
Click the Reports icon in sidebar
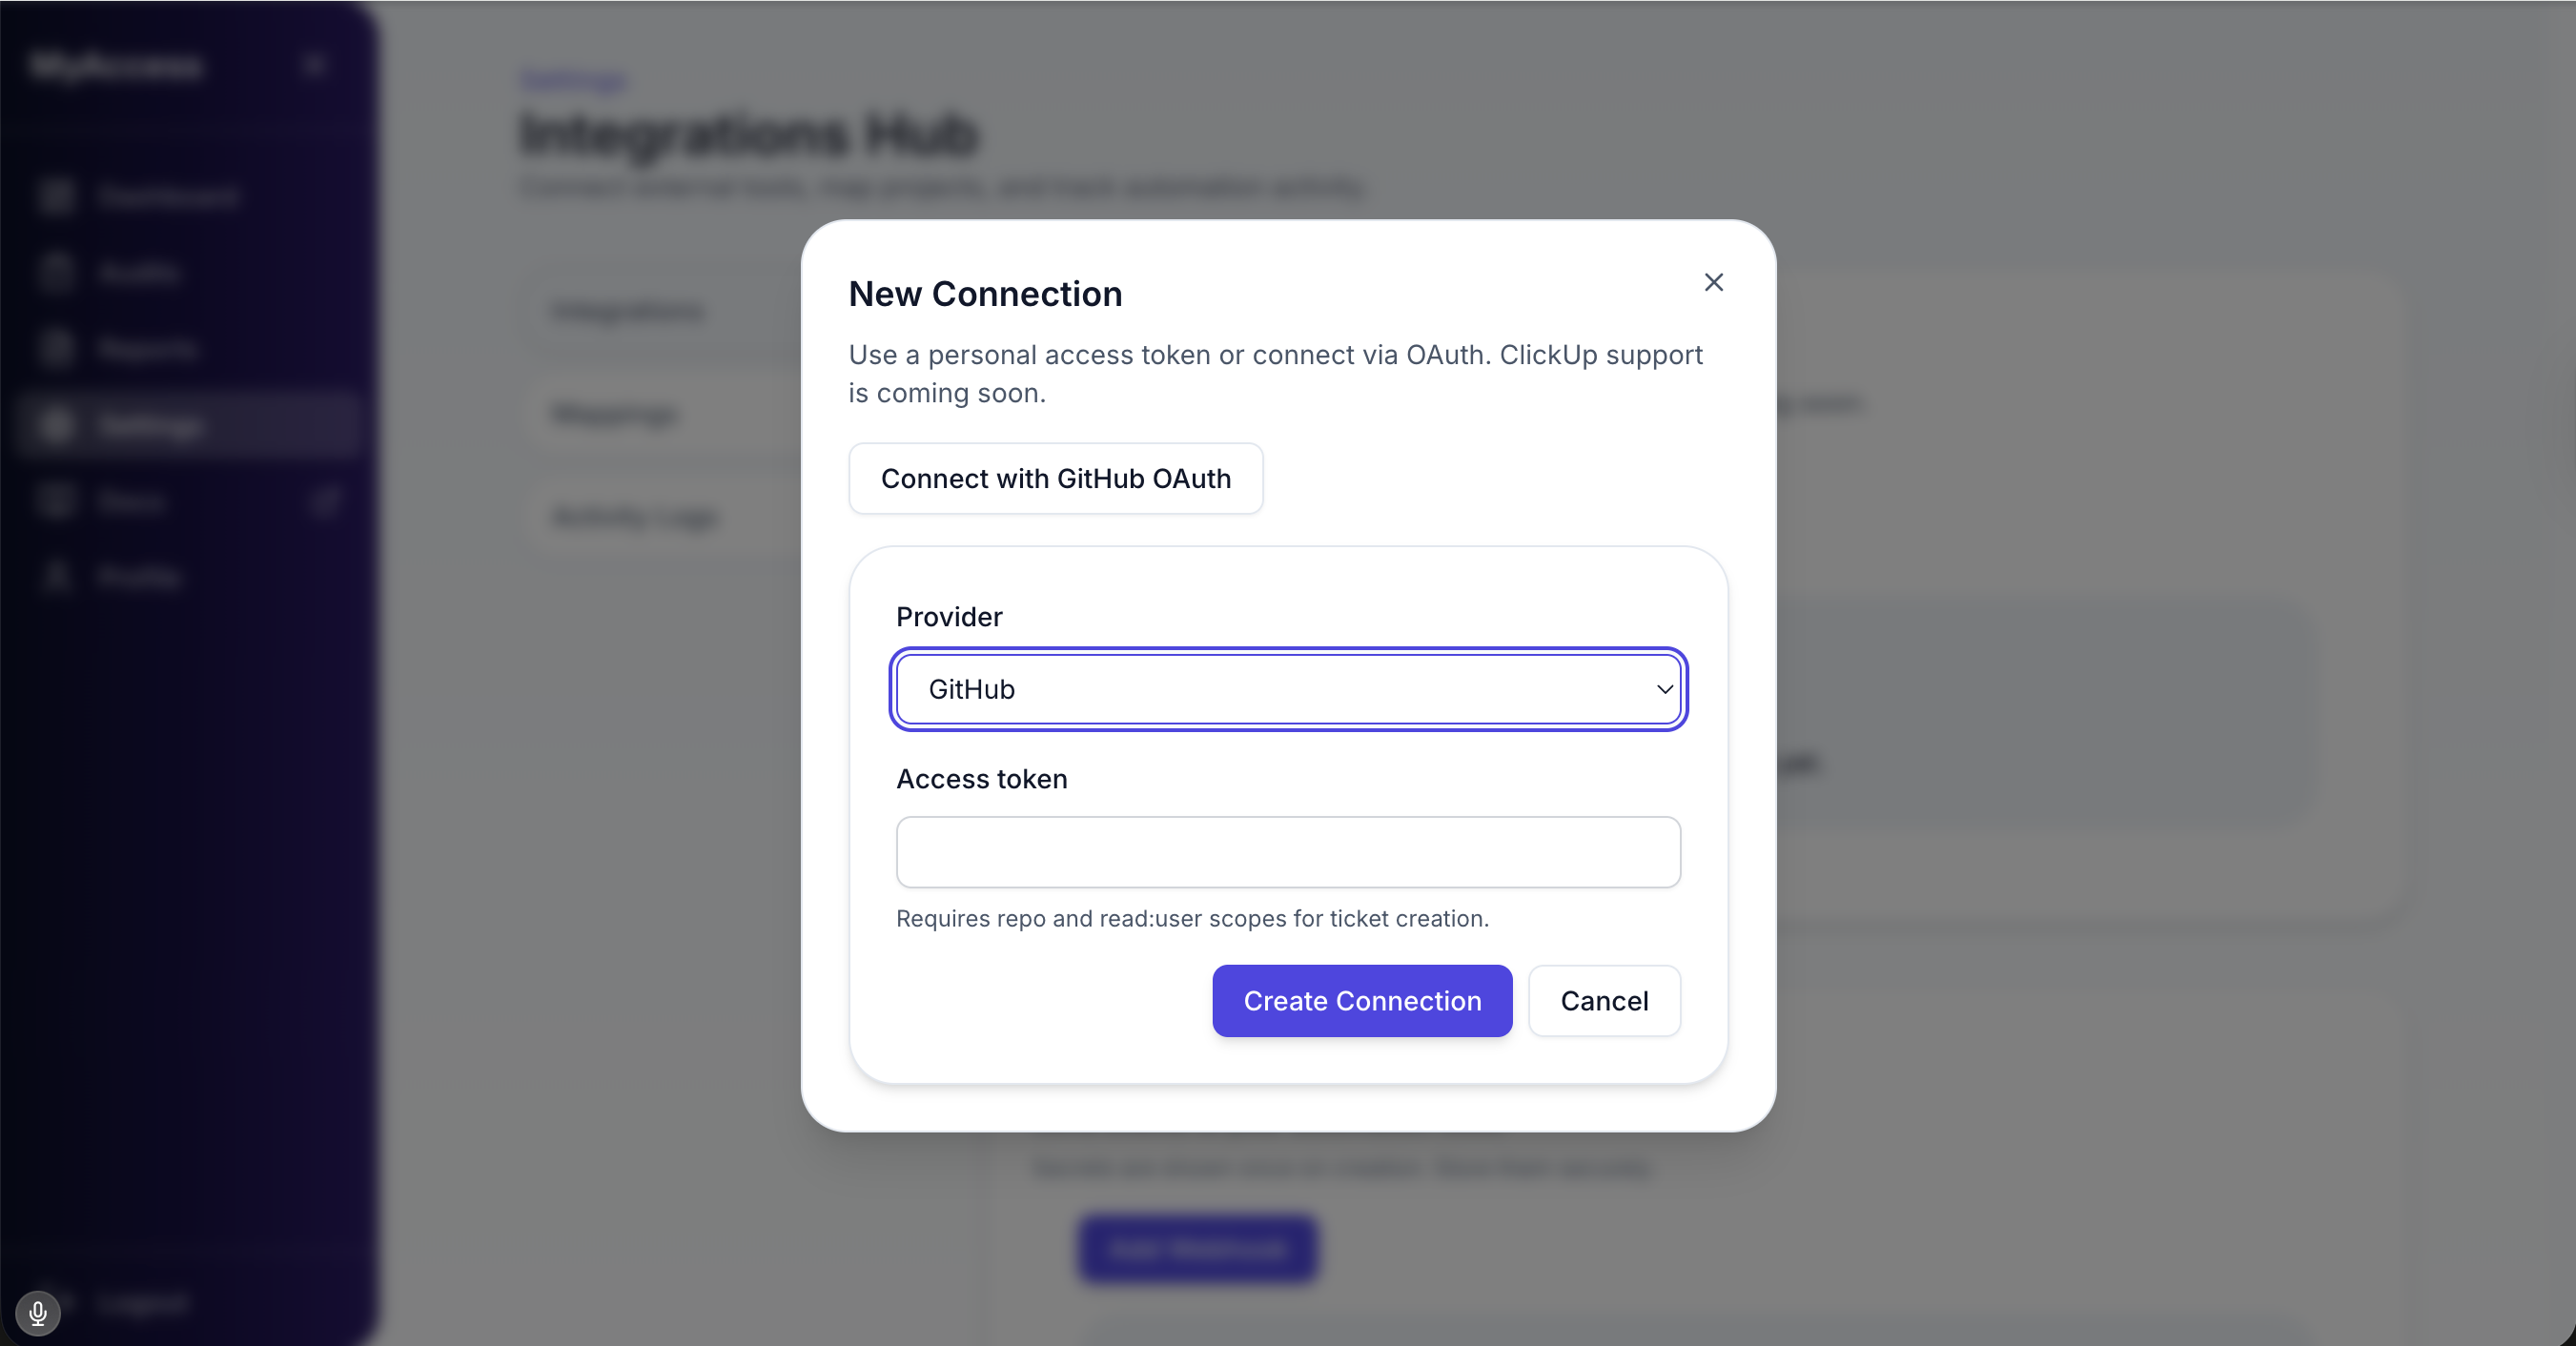point(57,349)
